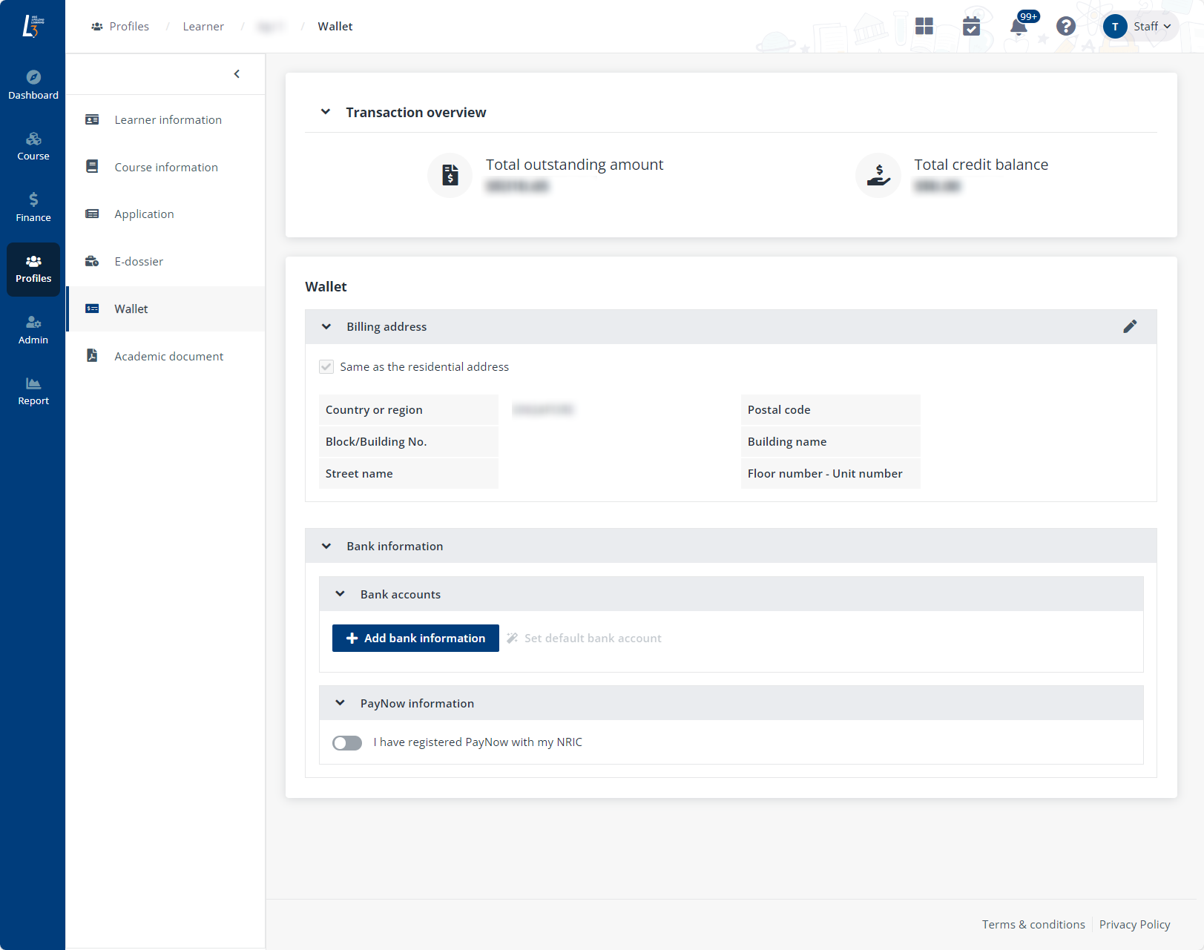Collapse the Transaction overview section
Screen dimensions: 1204x950
pos(325,112)
